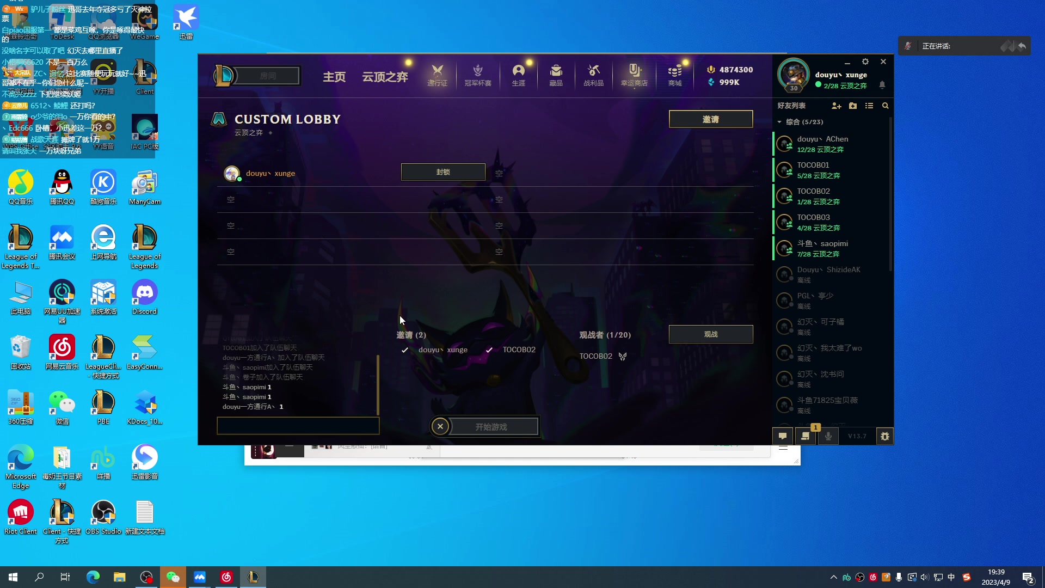The image size is (1045, 588).
Task: Collapse the 综合 (5/23) friends group
Action: [779, 122]
